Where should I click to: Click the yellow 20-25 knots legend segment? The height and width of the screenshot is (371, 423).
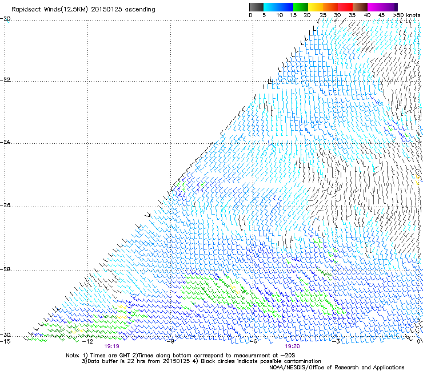[x=316, y=7]
